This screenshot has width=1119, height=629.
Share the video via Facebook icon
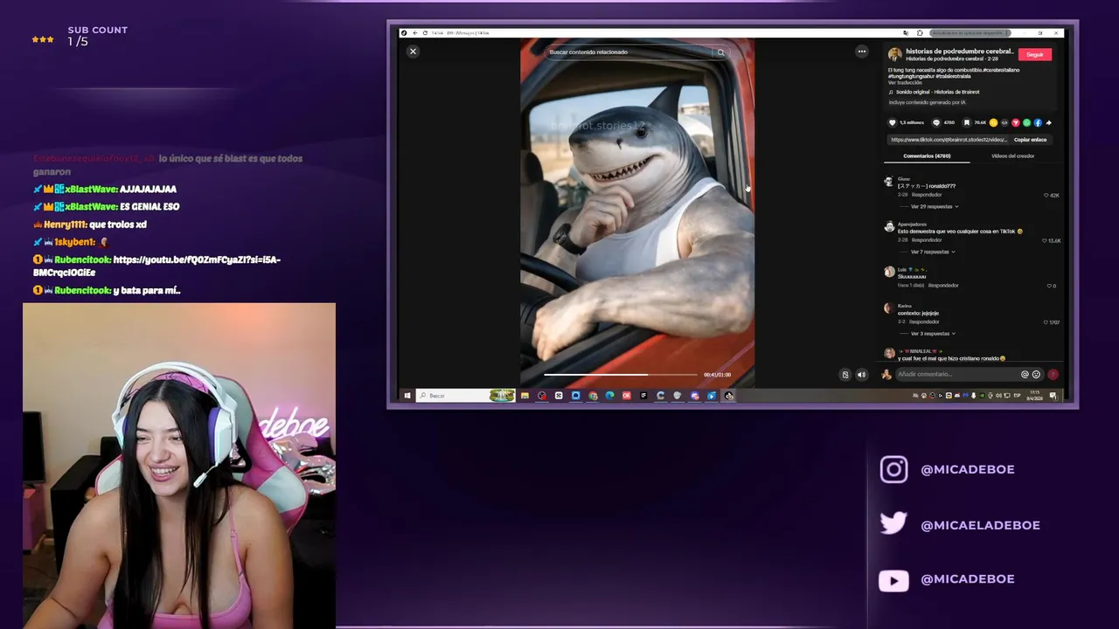(x=1038, y=122)
